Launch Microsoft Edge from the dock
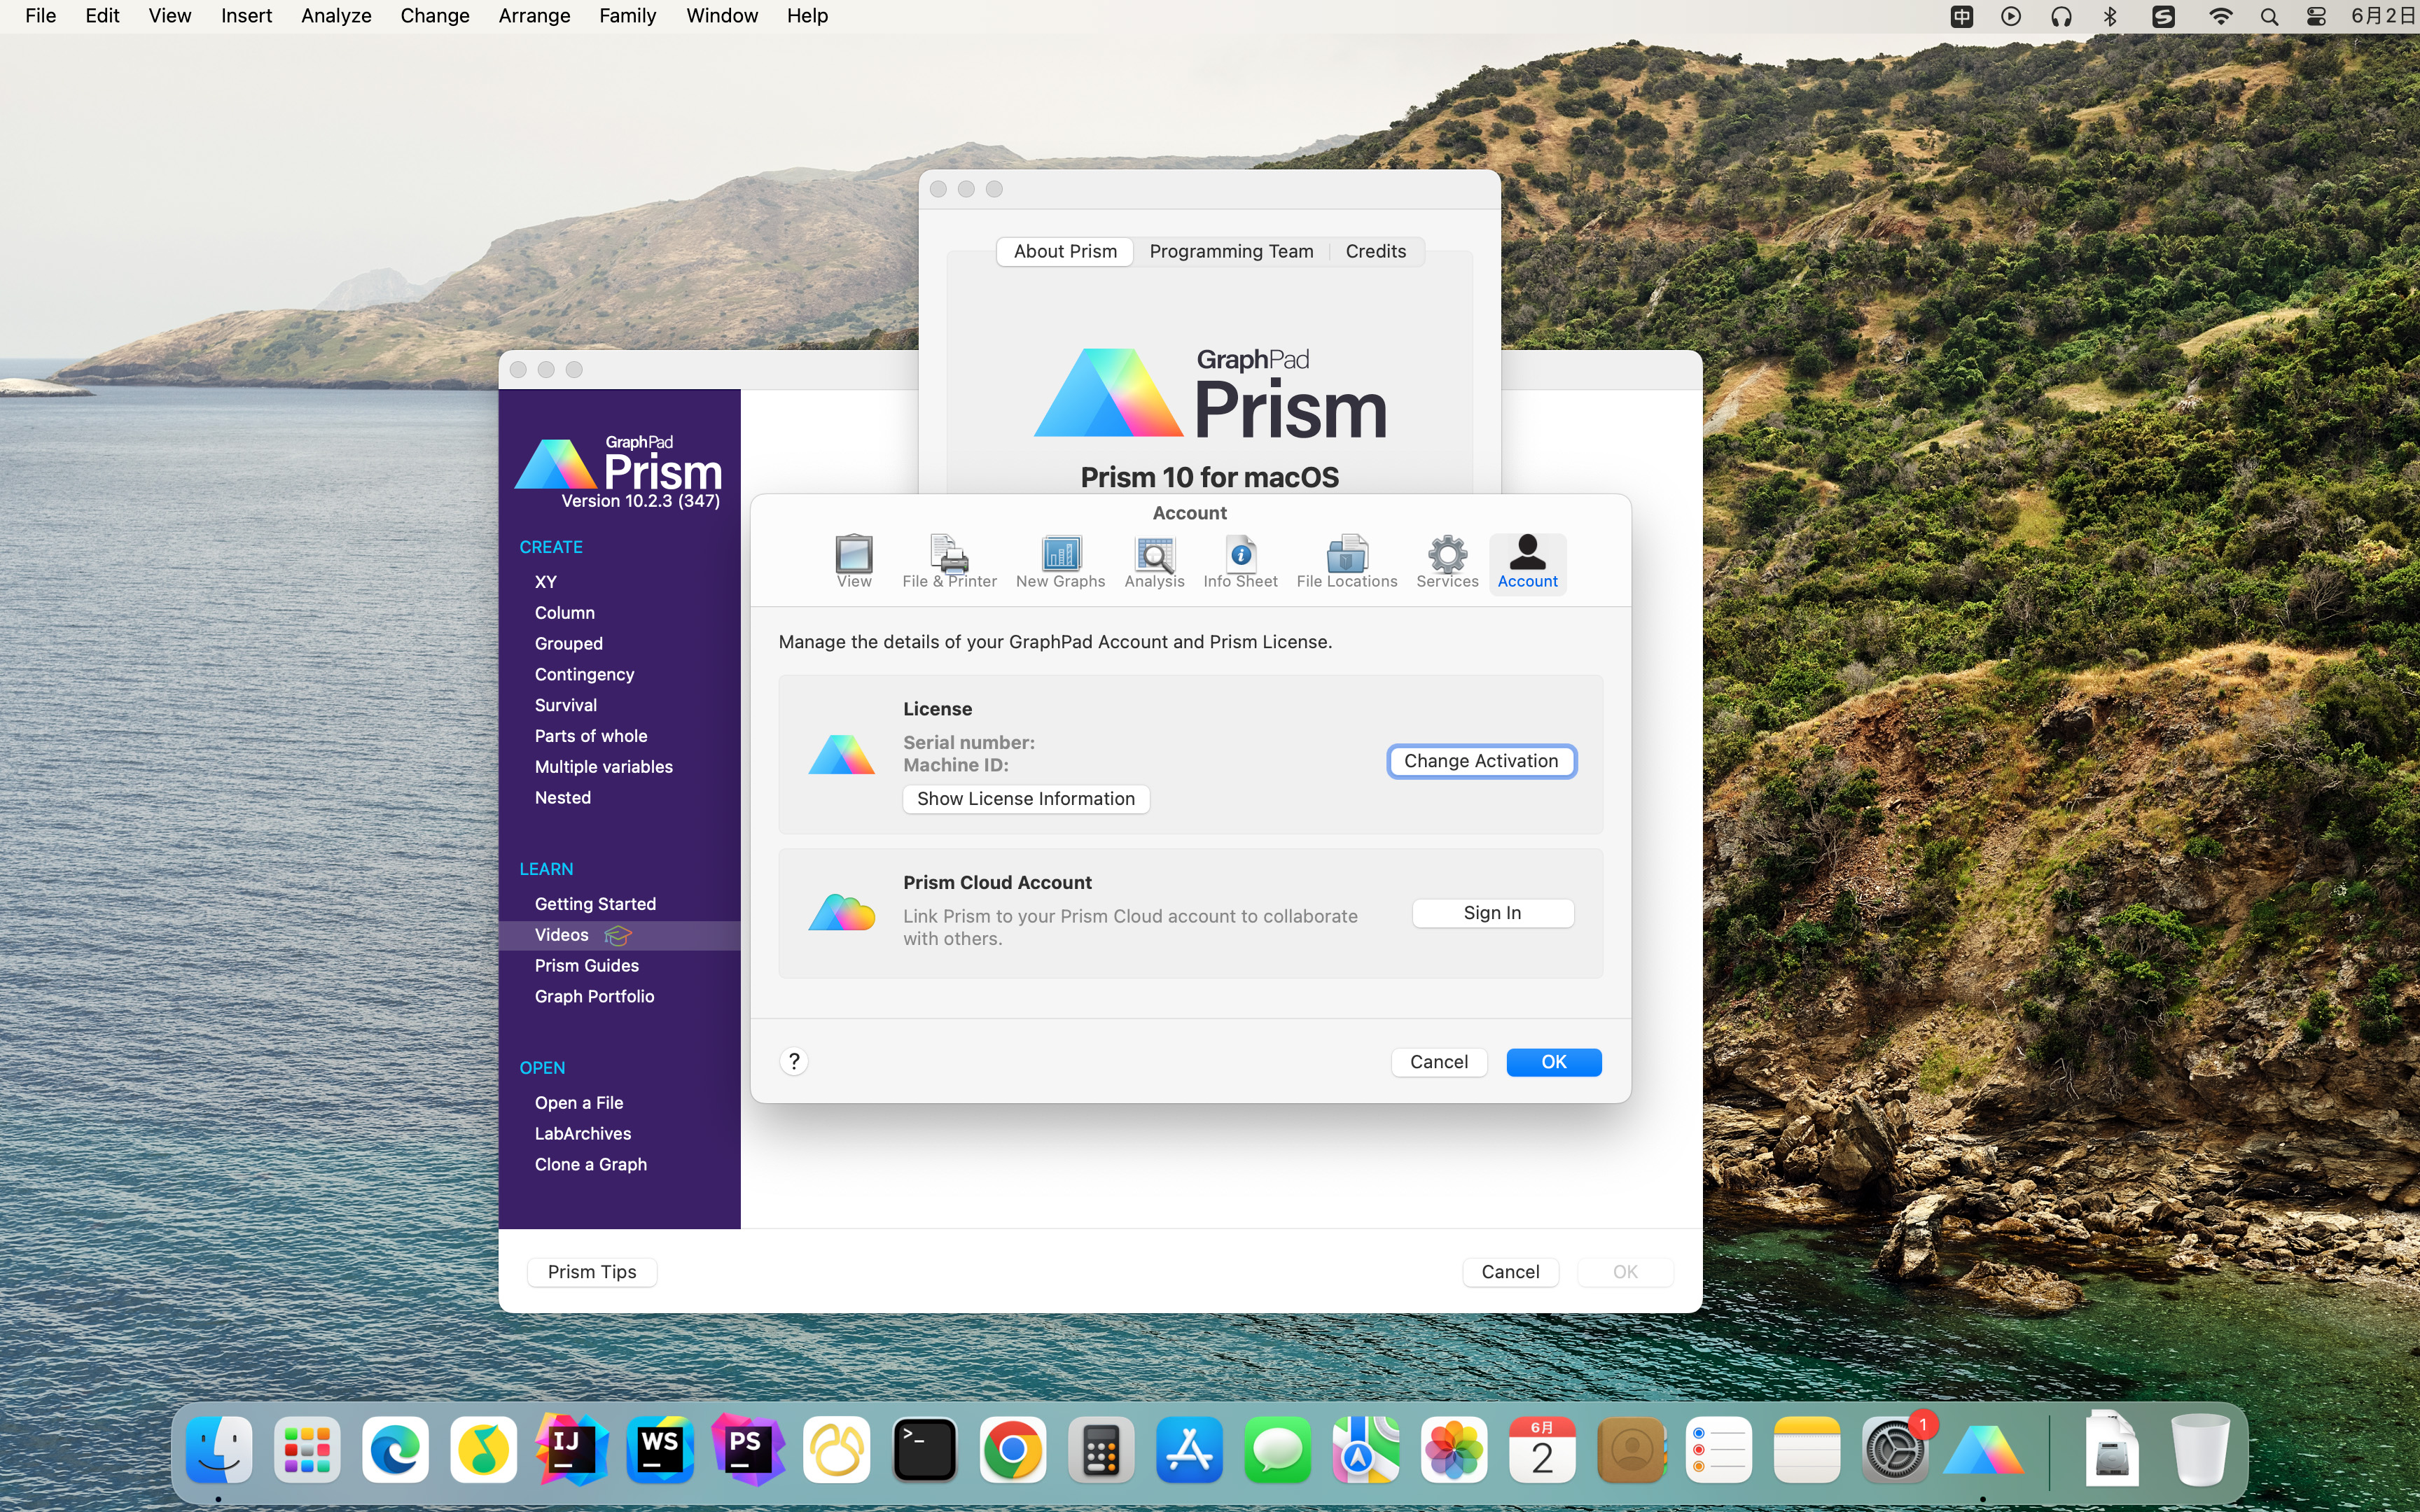Viewport: 2420px width, 1512px height. coord(395,1449)
